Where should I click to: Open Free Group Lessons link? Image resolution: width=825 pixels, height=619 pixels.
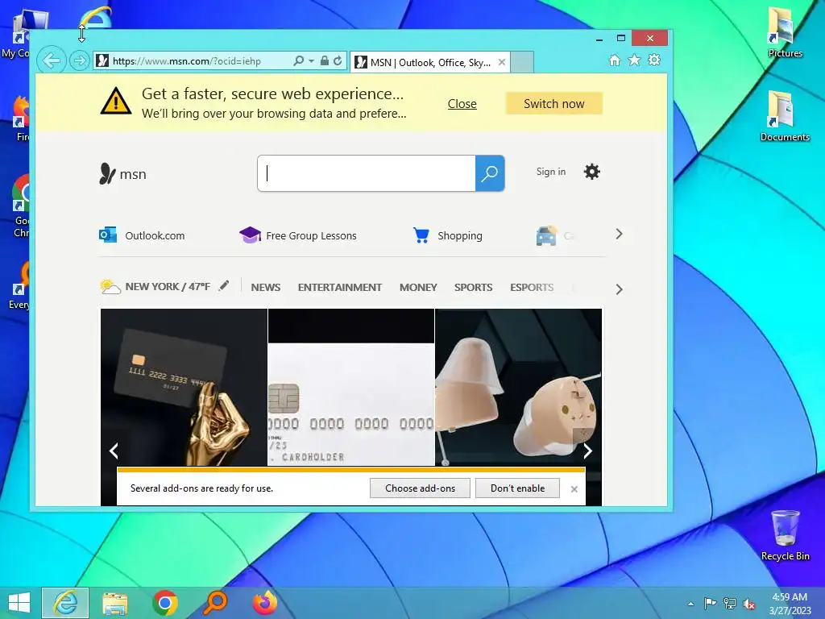pyautogui.click(x=298, y=235)
